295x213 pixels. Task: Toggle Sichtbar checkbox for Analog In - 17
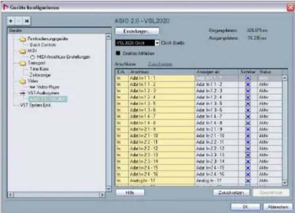coord(248,181)
